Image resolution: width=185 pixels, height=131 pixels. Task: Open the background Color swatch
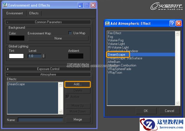(17, 38)
